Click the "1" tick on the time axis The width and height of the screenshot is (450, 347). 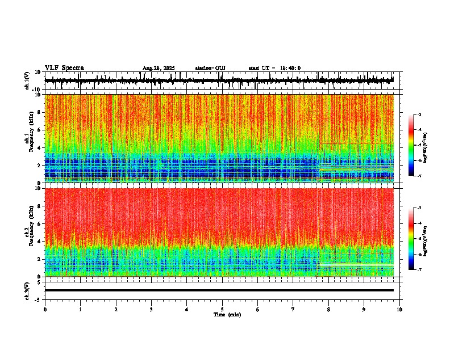pos(80,310)
